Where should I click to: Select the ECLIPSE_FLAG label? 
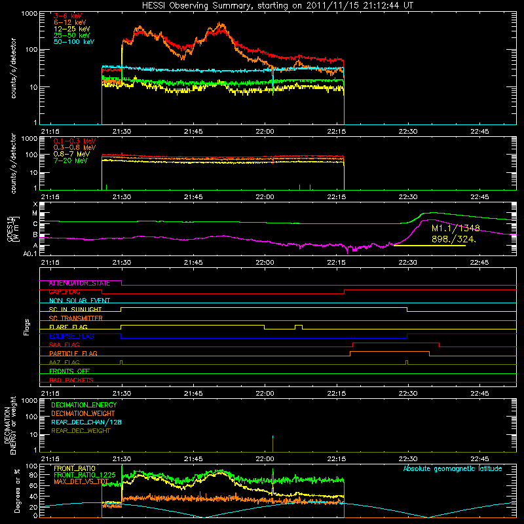[71, 336]
